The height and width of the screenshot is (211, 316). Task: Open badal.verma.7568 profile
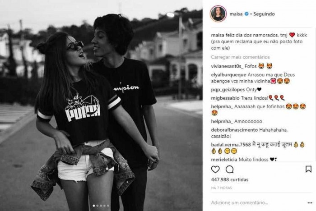[231, 145]
